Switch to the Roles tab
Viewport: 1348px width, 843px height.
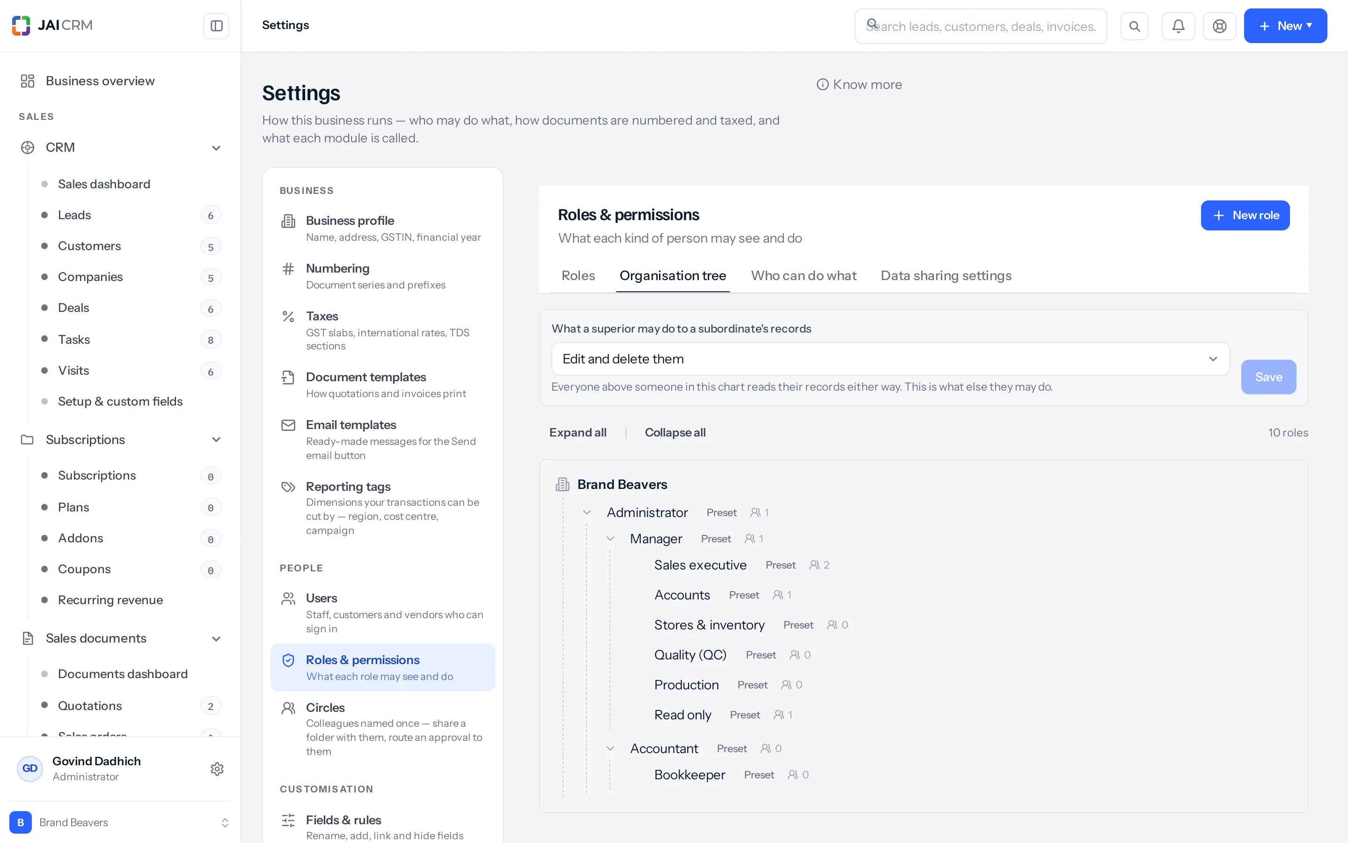tap(578, 275)
